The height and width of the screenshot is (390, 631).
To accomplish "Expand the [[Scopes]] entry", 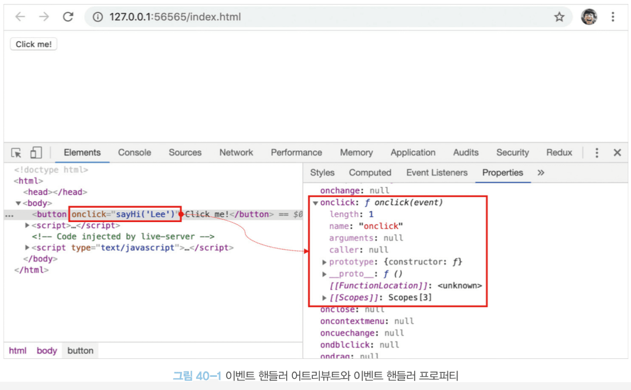I will point(324,298).
